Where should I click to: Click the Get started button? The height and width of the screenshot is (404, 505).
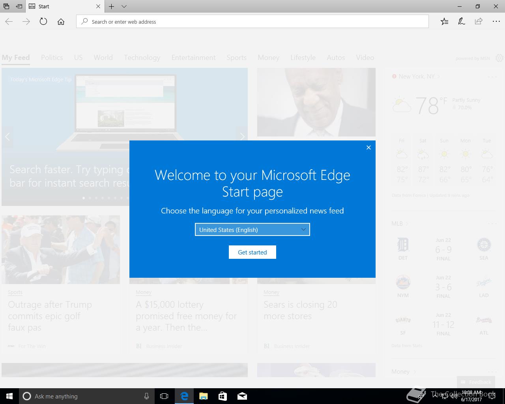[252, 252]
